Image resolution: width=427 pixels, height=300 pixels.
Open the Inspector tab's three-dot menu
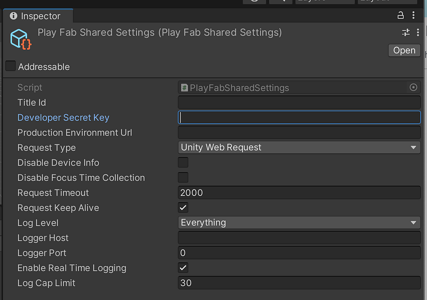[413, 15]
